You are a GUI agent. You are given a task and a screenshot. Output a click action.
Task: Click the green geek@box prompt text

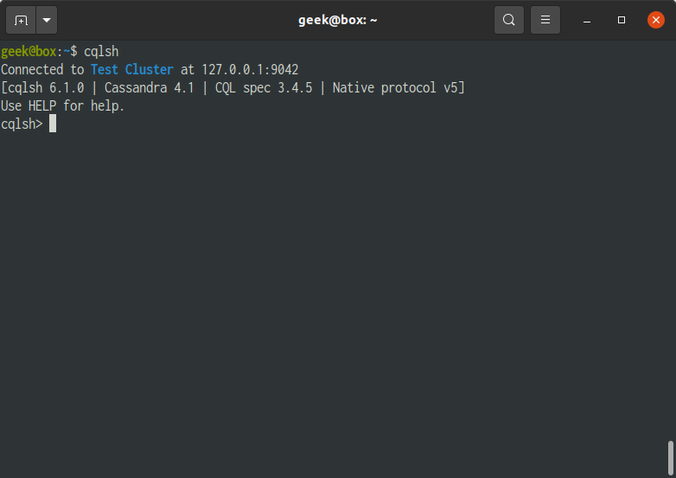29,52
